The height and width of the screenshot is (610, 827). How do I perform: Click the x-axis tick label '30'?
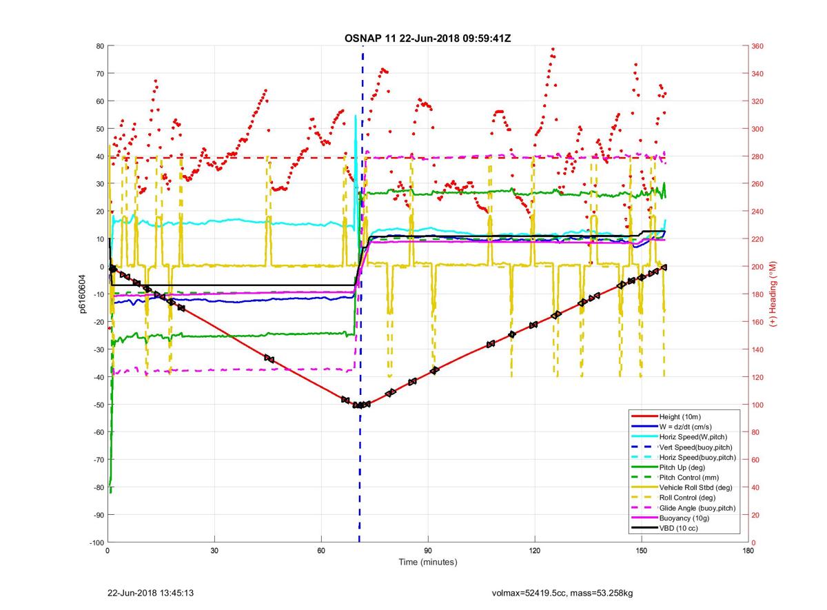[214, 551]
